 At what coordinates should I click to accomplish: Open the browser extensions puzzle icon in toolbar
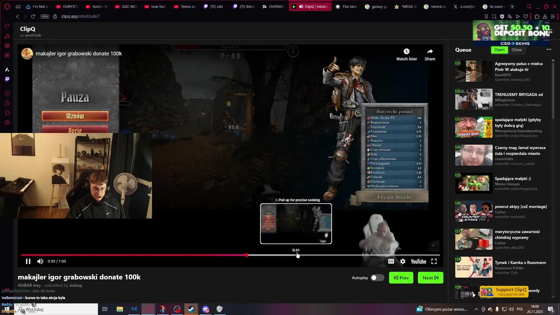pos(537,16)
